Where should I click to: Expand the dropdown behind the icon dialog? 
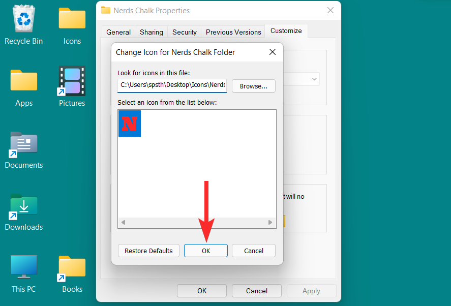(314, 79)
